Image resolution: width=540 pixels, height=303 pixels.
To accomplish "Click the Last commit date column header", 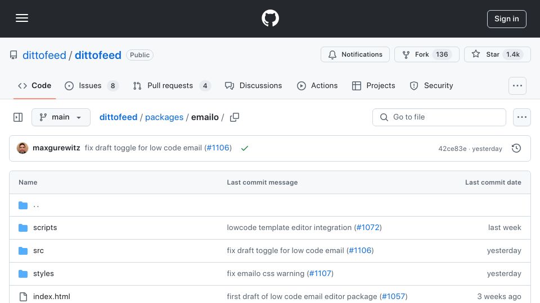I will (x=493, y=182).
